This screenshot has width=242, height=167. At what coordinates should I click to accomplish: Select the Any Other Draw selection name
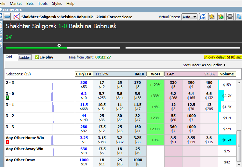(x=20, y=160)
